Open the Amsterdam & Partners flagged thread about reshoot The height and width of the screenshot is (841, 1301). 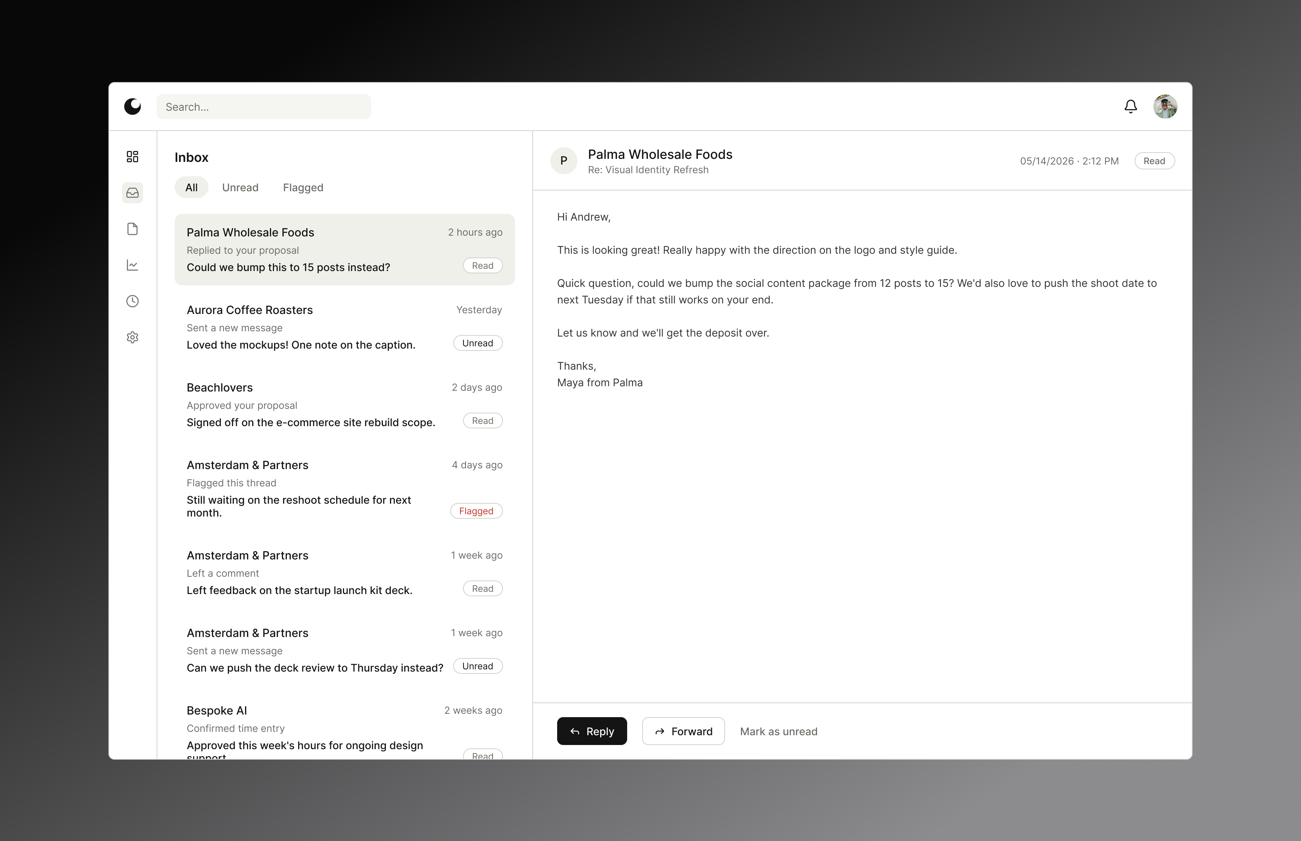[x=344, y=489]
